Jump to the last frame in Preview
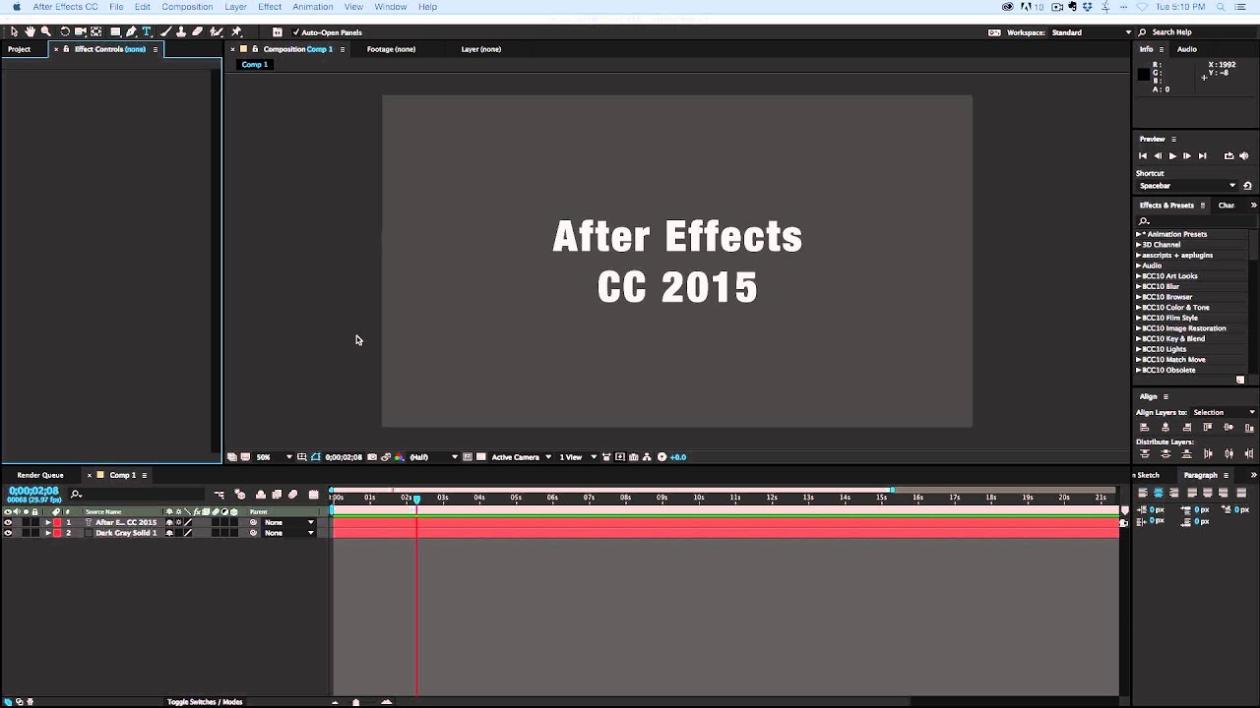The width and height of the screenshot is (1260, 708). (1202, 156)
